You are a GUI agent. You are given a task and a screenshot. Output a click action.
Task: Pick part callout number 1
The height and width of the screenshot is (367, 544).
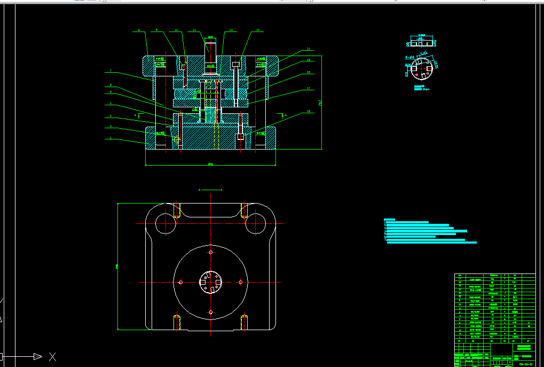tap(111, 138)
